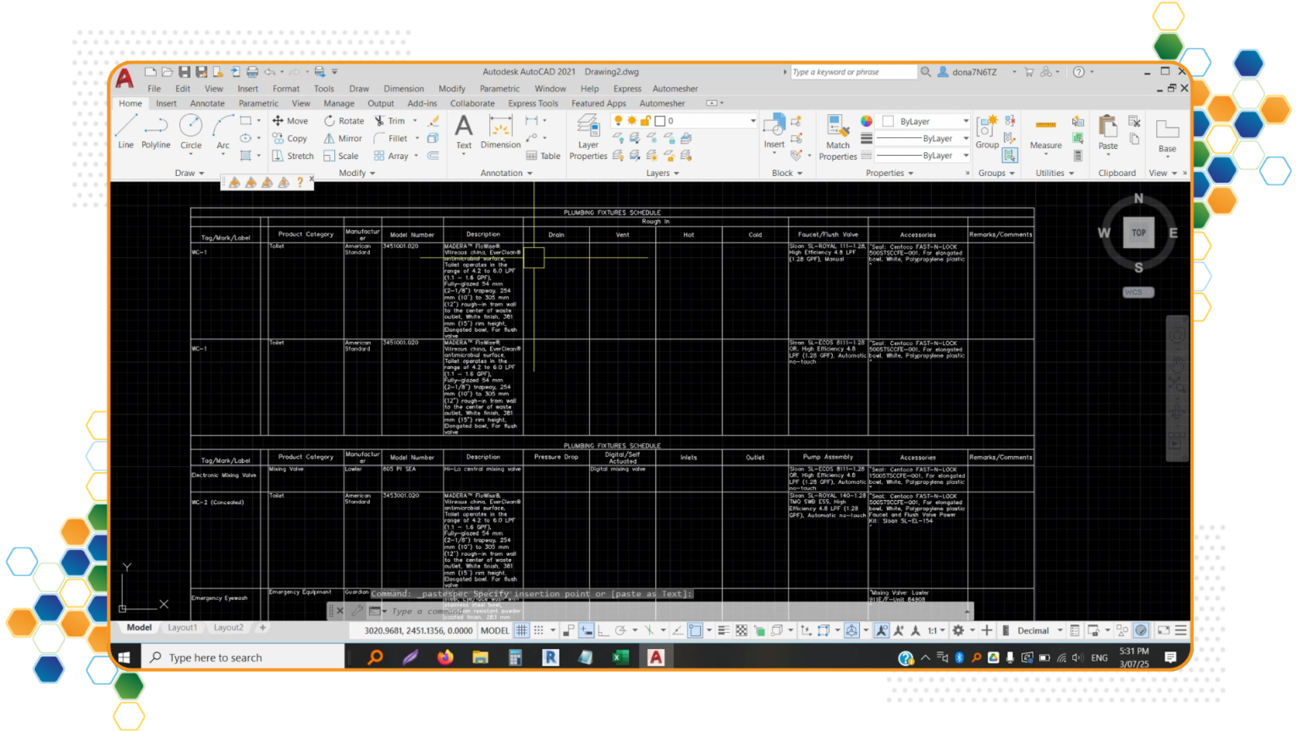This screenshot has width=1300, height=731.
Task: Toggle snap mode in status bar
Action: tap(539, 630)
